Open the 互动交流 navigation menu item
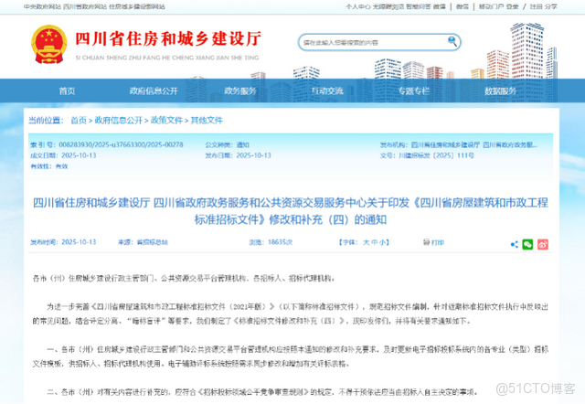Screen dimensions: 585x404 [327, 90]
